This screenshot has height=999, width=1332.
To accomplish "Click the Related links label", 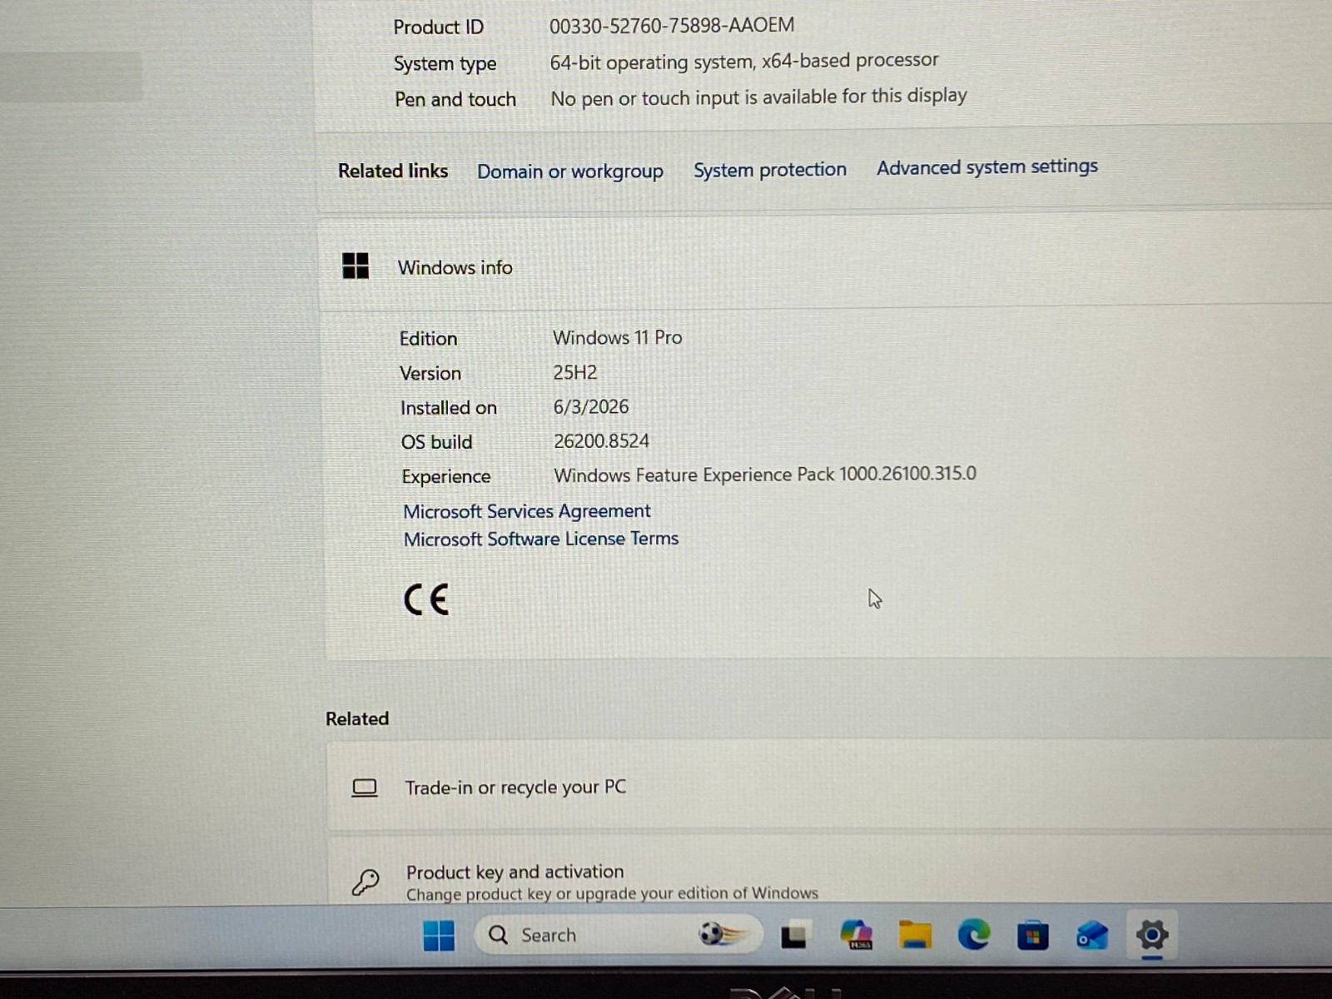I will [x=393, y=171].
